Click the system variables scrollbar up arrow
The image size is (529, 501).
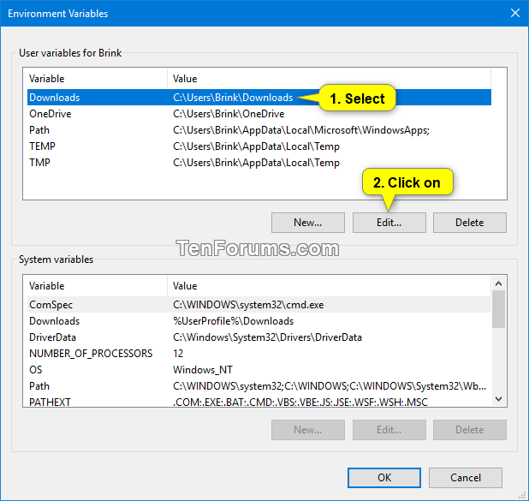pos(499,283)
